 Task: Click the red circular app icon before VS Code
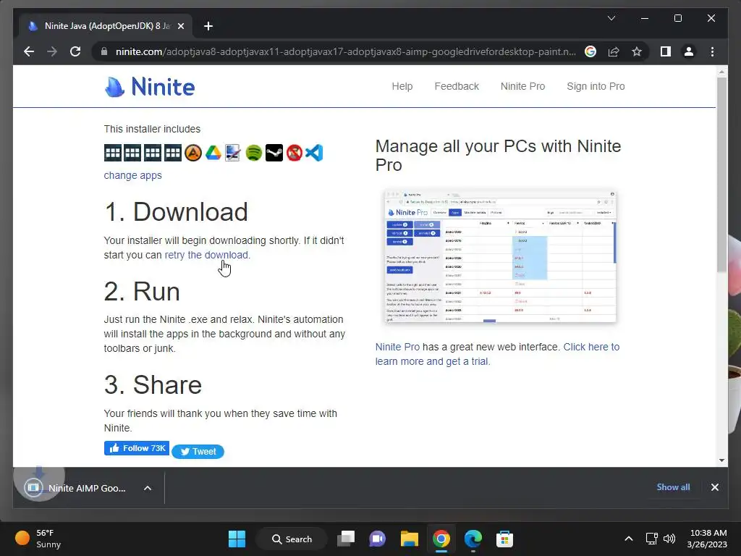[x=294, y=153]
